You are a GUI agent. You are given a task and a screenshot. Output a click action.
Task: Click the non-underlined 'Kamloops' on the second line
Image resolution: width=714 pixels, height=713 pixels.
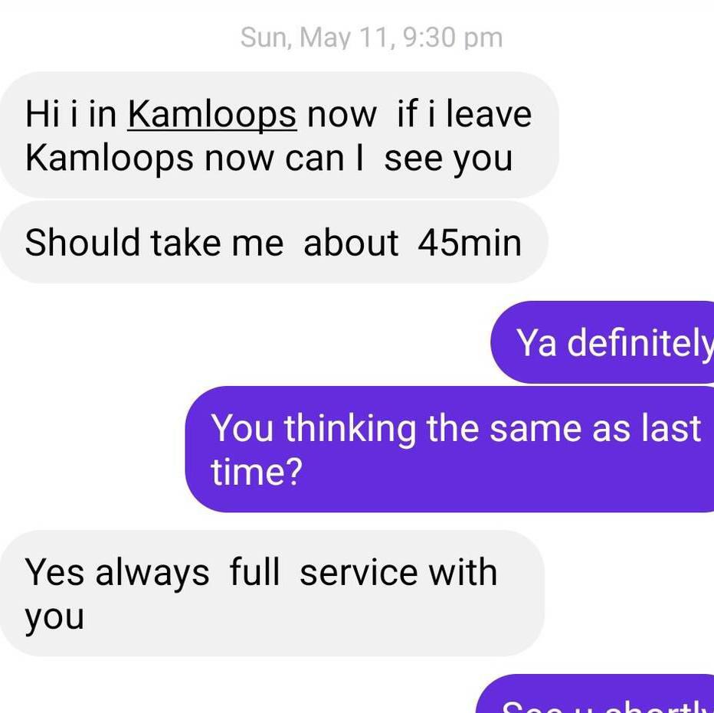pos(110,159)
